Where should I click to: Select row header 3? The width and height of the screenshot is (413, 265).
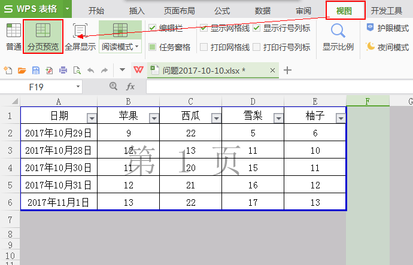10,150
